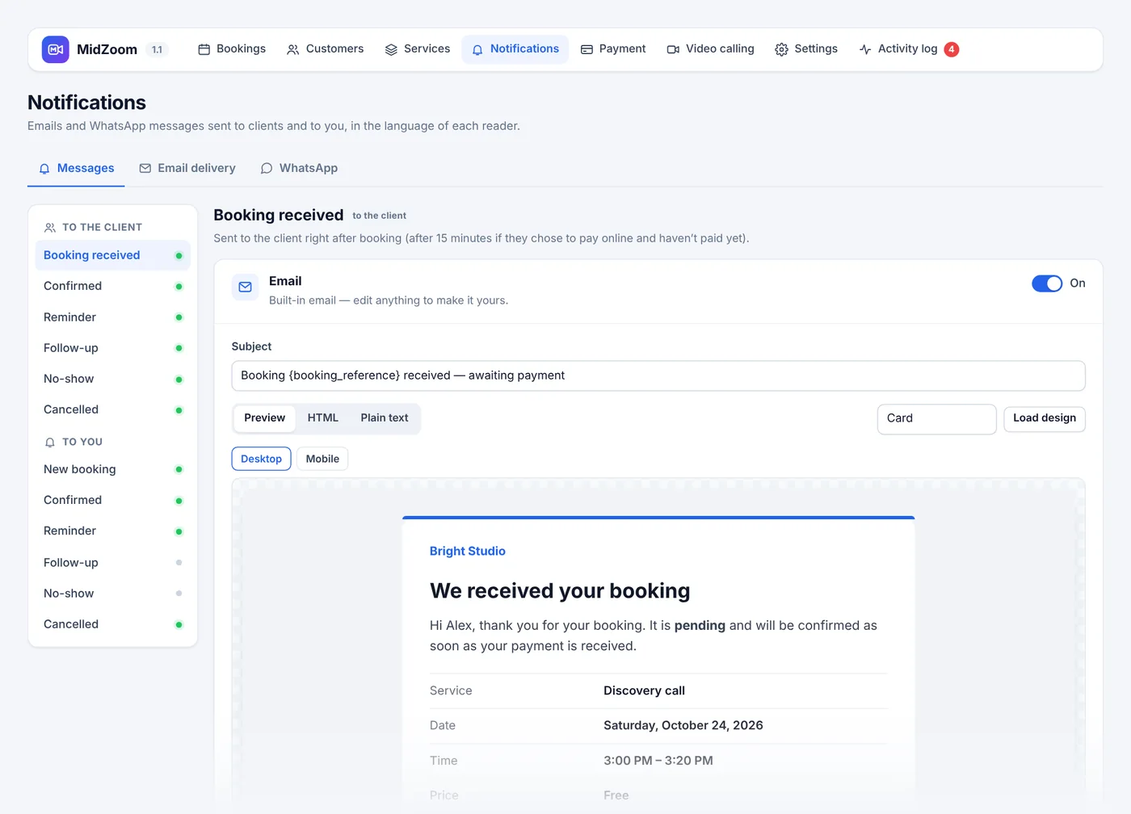
Task: Click the people icon beside Customers
Action: (x=293, y=49)
